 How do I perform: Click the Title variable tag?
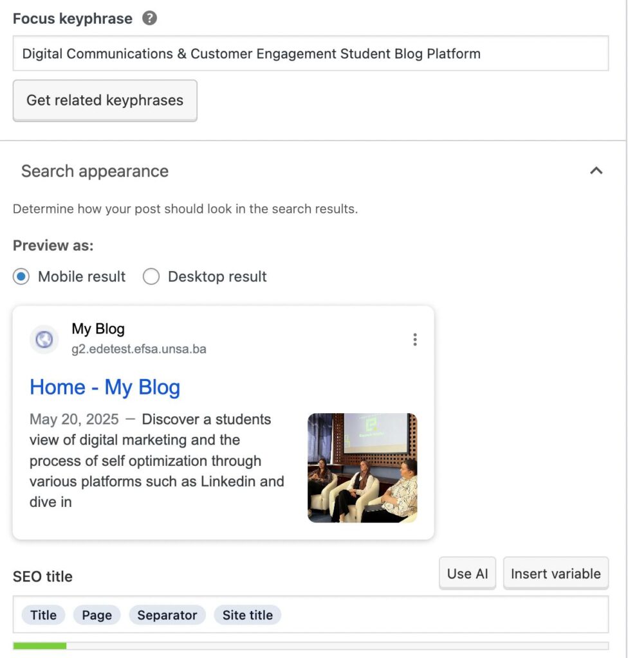[x=43, y=615]
